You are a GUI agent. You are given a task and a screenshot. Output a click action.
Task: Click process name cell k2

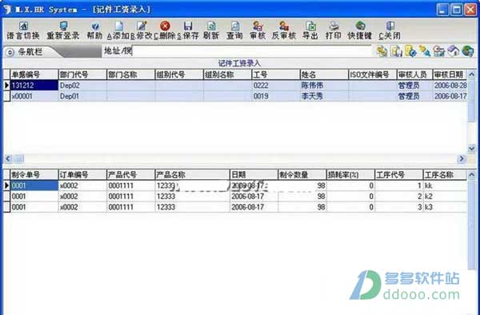coord(445,197)
